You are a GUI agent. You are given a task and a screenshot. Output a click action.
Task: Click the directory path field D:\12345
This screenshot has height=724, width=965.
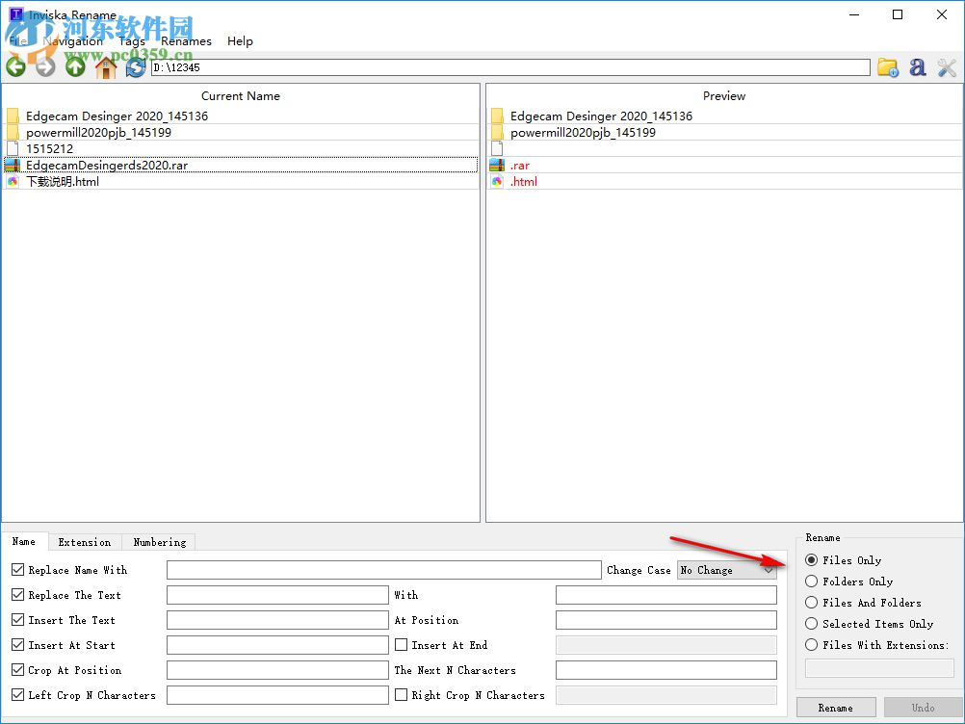(x=510, y=67)
